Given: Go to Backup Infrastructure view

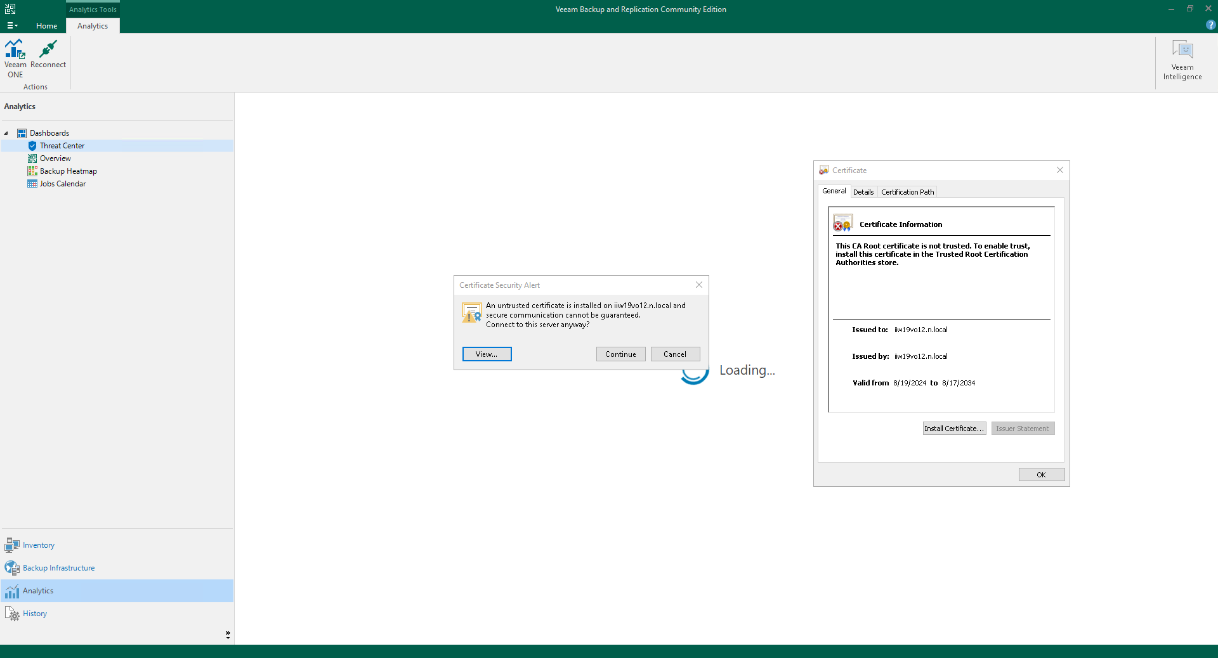Looking at the screenshot, I should 117,568.
